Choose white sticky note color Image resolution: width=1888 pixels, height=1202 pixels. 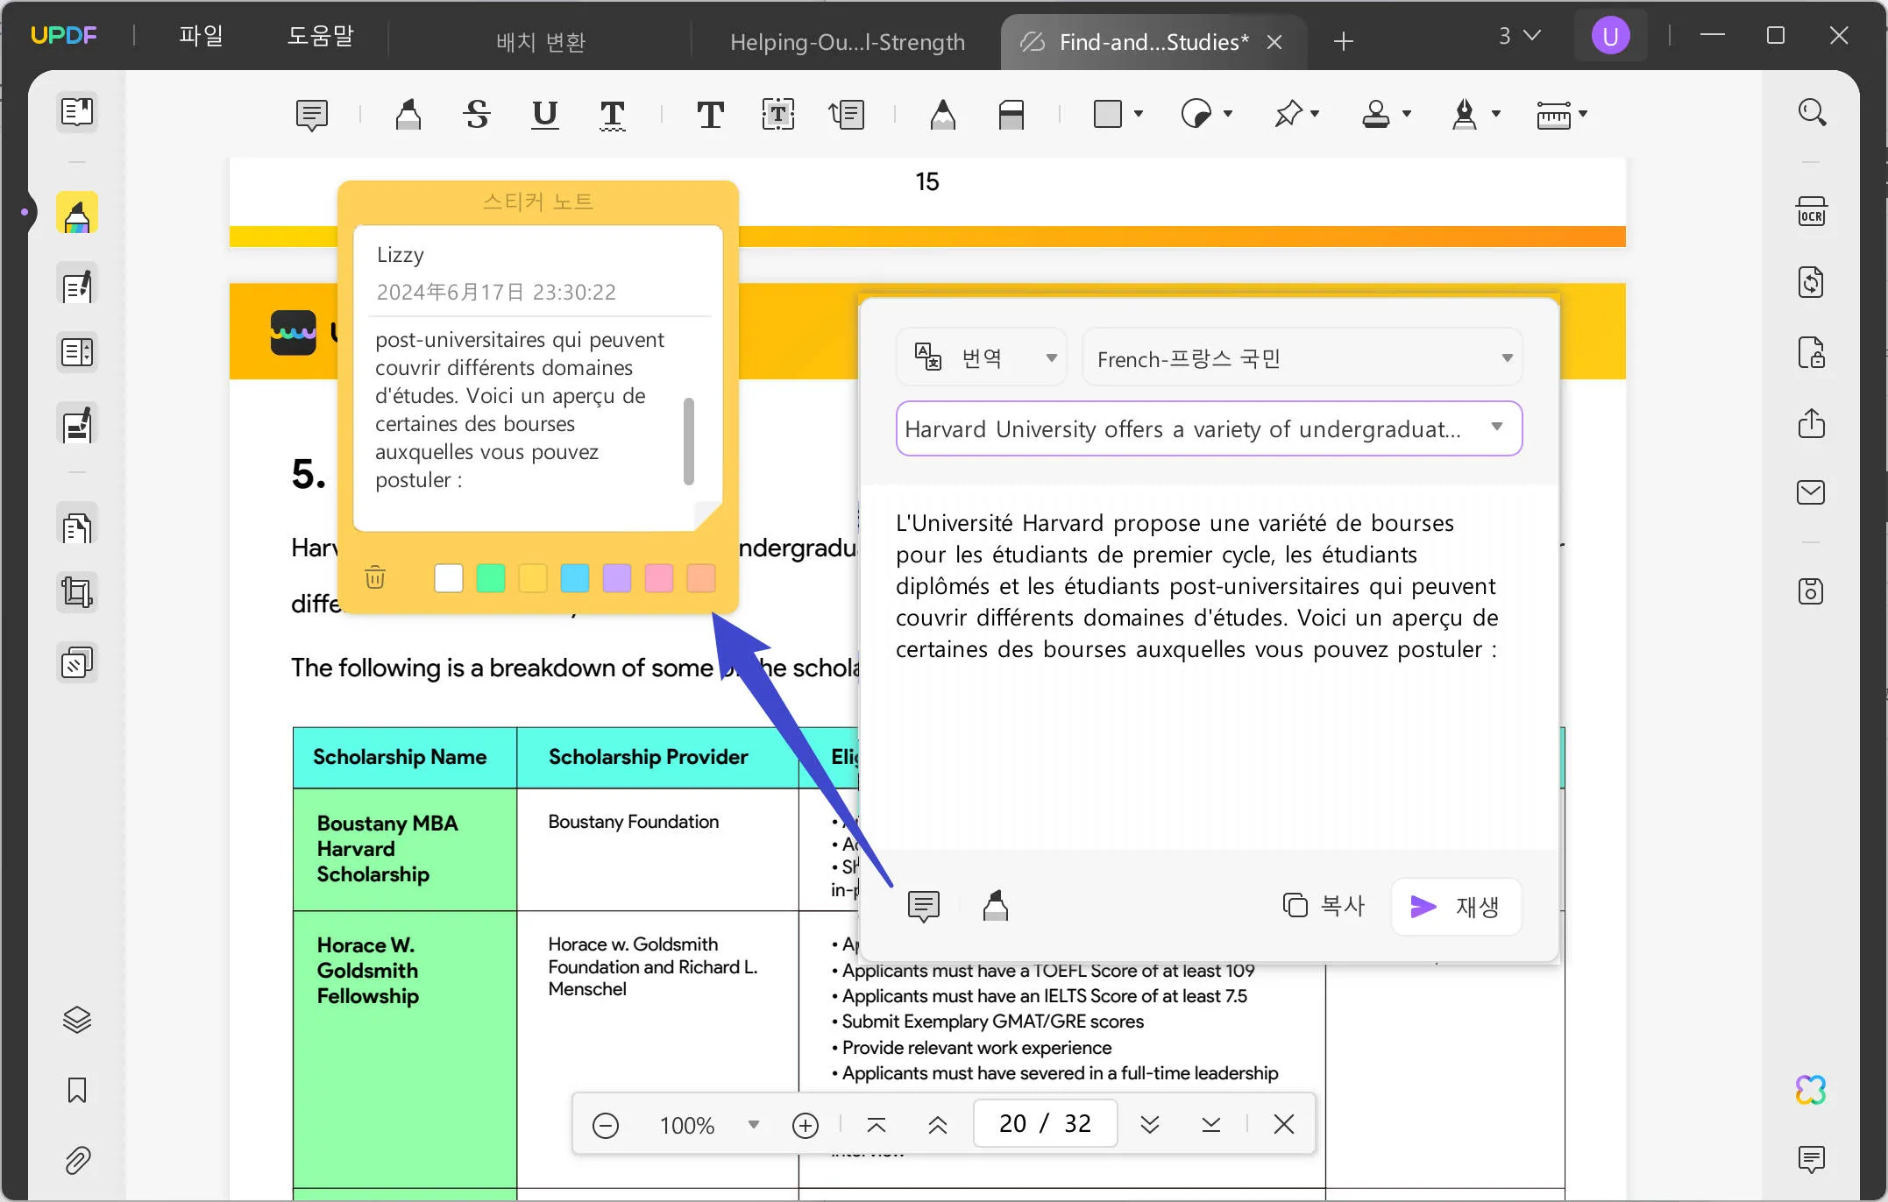pos(449,578)
